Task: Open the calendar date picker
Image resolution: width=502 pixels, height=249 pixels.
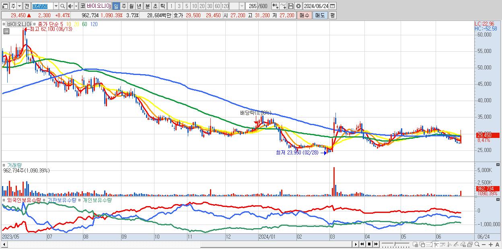Action: pos(333,6)
